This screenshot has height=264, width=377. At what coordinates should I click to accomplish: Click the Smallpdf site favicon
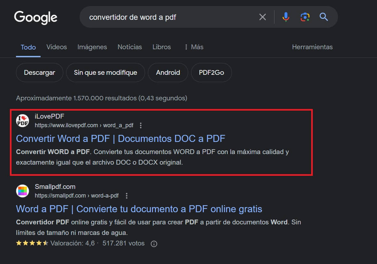point(23,191)
